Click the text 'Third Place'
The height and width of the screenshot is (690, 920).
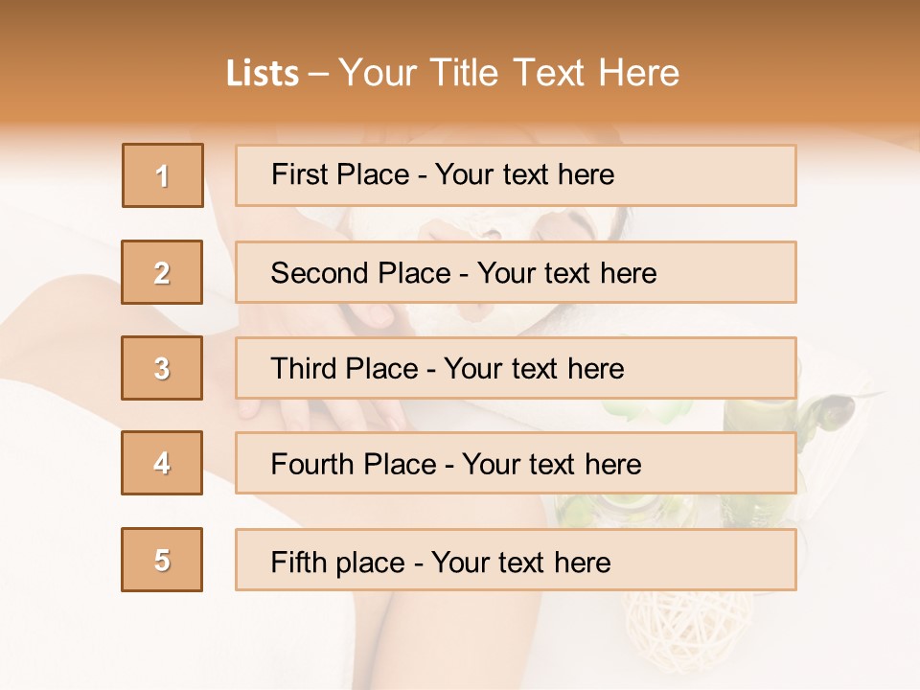(345, 368)
